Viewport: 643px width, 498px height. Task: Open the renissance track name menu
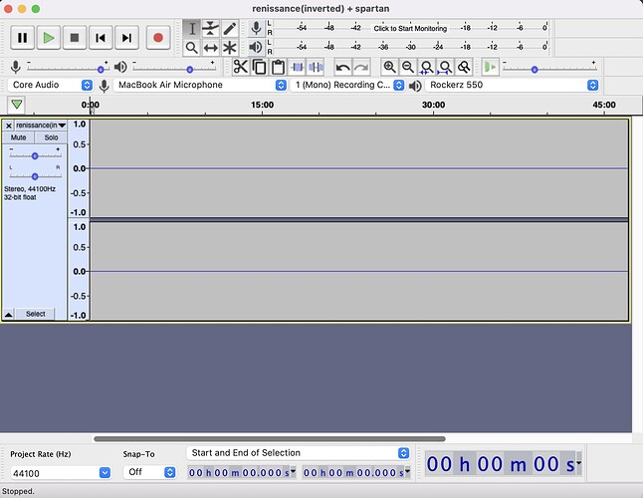[41, 125]
